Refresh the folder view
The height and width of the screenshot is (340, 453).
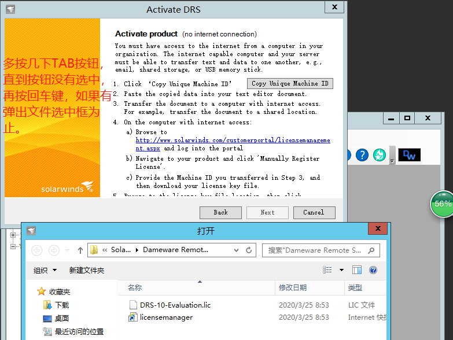tap(249, 250)
